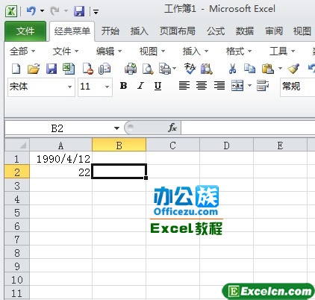Click the quick access Redo icon
This screenshot has width=315, height=300.
55,11
